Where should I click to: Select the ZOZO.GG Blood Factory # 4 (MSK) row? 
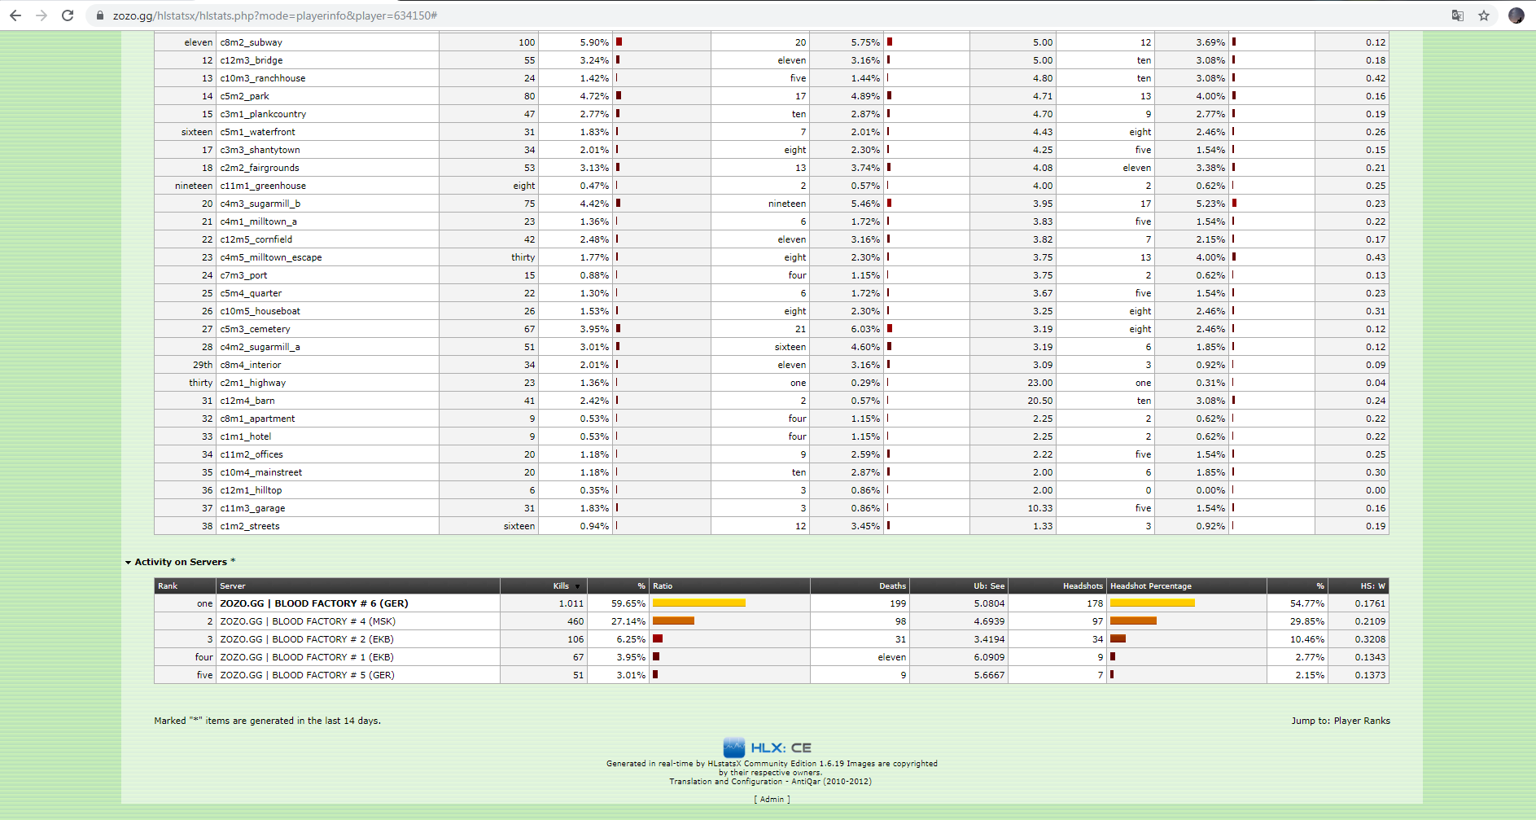pyautogui.click(x=308, y=621)
